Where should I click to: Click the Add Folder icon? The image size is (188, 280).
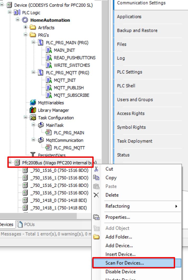click(x=97, y=237)
